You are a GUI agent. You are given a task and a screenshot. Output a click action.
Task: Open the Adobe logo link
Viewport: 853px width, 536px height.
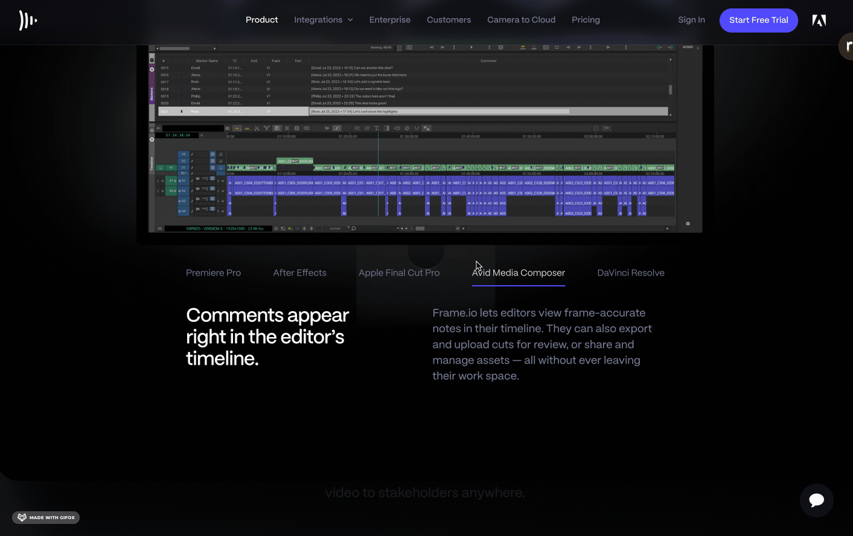pyautogui.click(x=819, y=20)
